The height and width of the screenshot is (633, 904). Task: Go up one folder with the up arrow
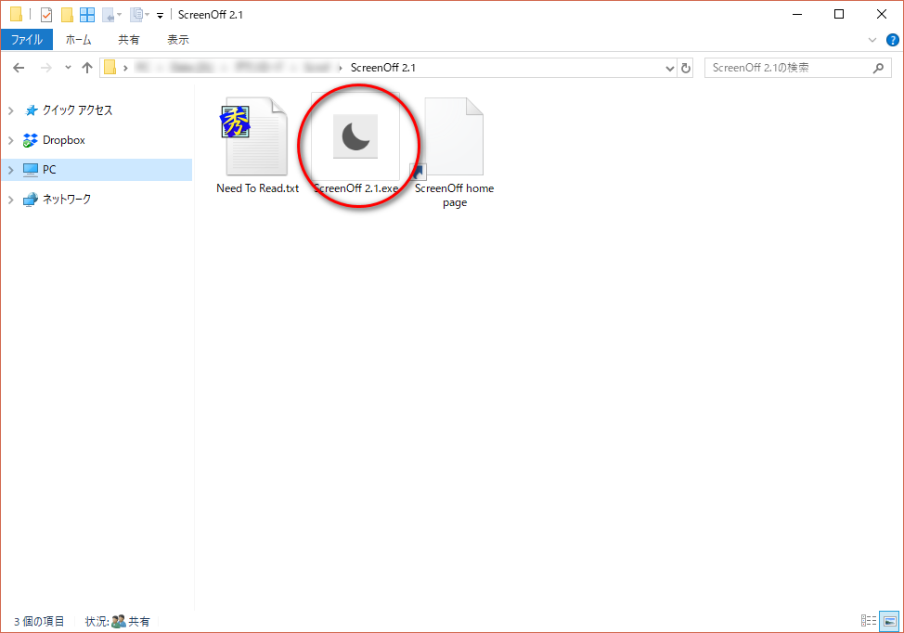(x=87, y=68)
